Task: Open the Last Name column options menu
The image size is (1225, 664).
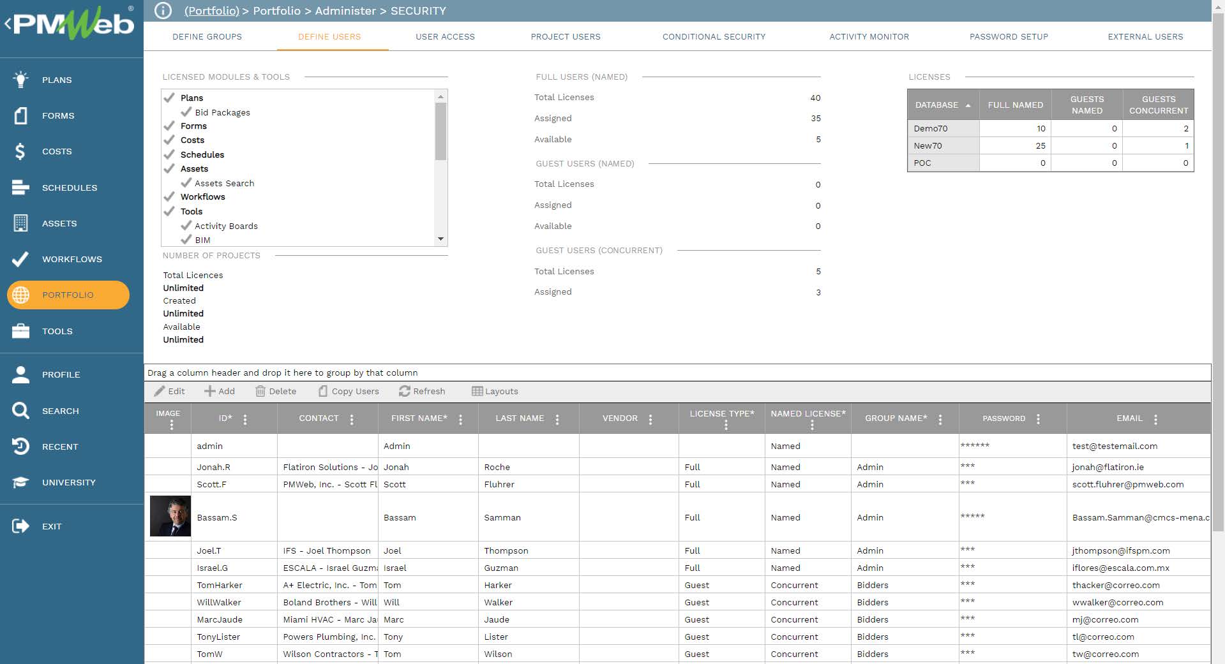Action: coord(557,419)
